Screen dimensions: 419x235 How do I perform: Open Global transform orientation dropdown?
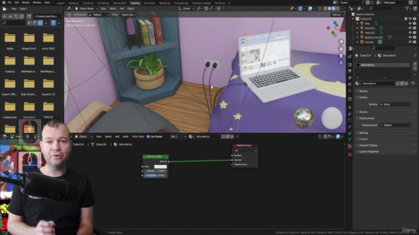coord(187,8)
